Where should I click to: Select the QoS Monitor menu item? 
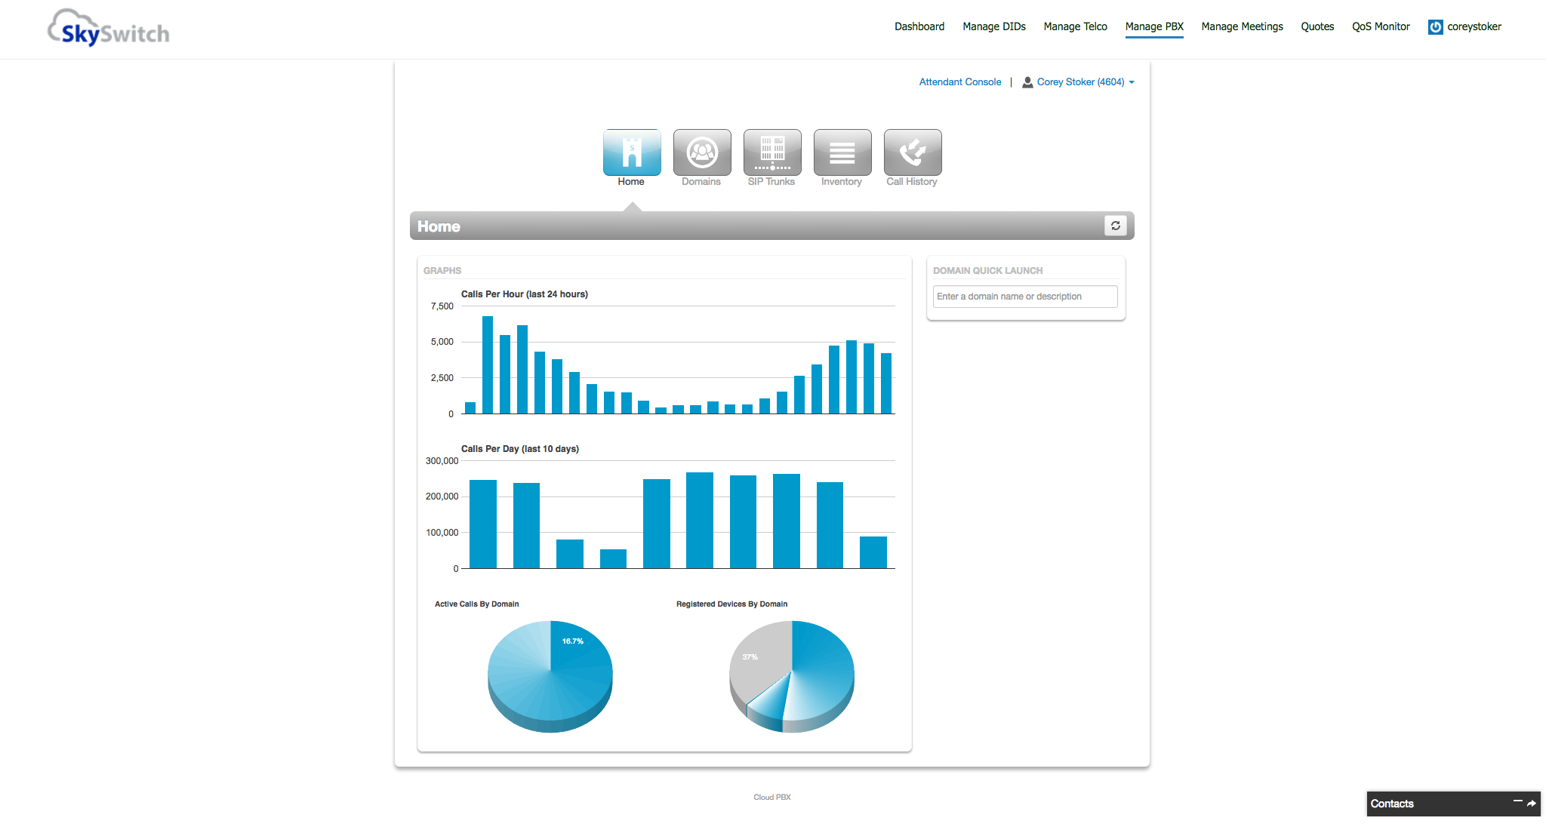point(1381,26)
